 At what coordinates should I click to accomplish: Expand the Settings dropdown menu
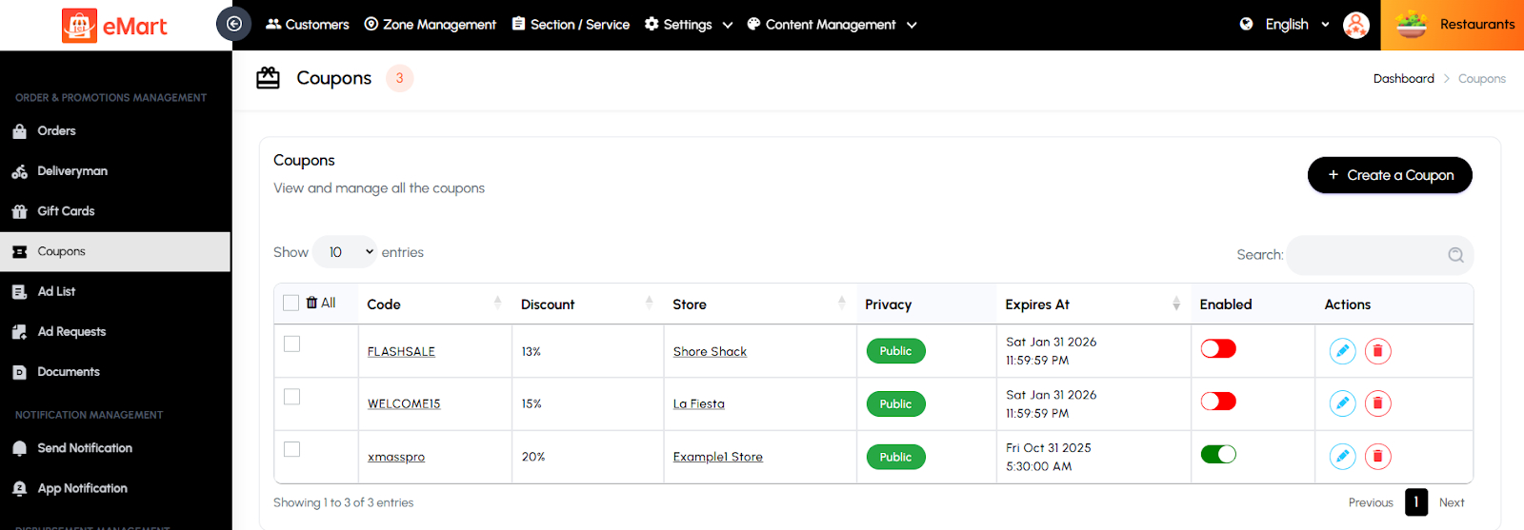click(x=689, y=25)
